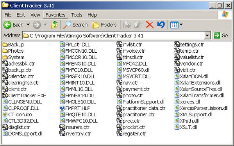Click the ClientTracker 3.41 title bar folder icon
234x146 pixels.
5,5
